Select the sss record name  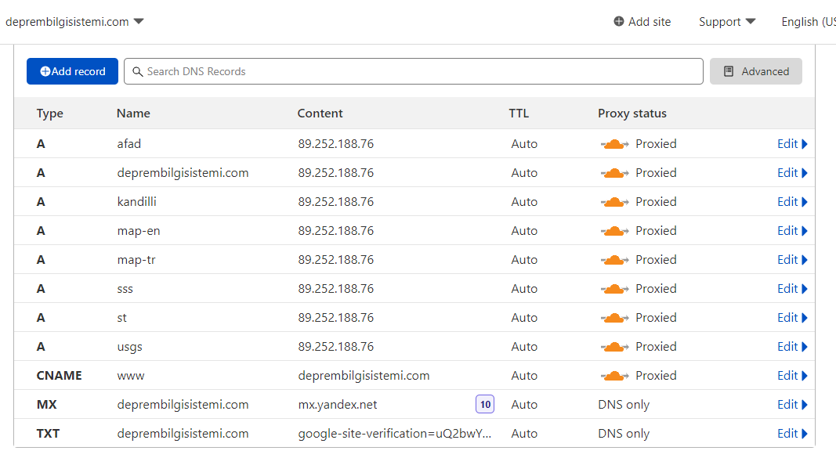tap(125, 289)
